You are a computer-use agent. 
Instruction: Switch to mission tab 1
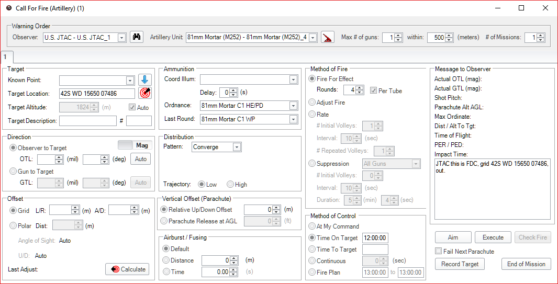pyautogui.click(x=5, y=56)
